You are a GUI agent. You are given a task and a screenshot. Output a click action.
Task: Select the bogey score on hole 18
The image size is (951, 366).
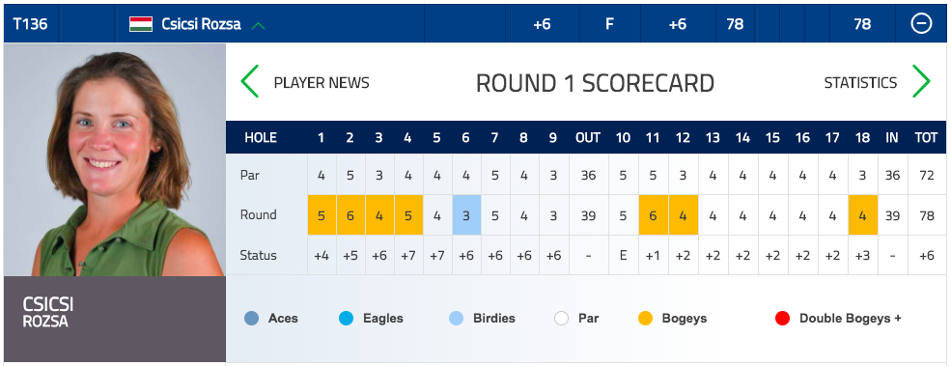862,214
